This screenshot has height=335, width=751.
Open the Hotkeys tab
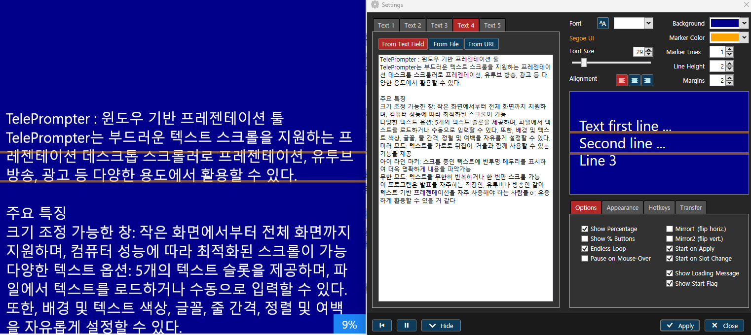(659, 207)
